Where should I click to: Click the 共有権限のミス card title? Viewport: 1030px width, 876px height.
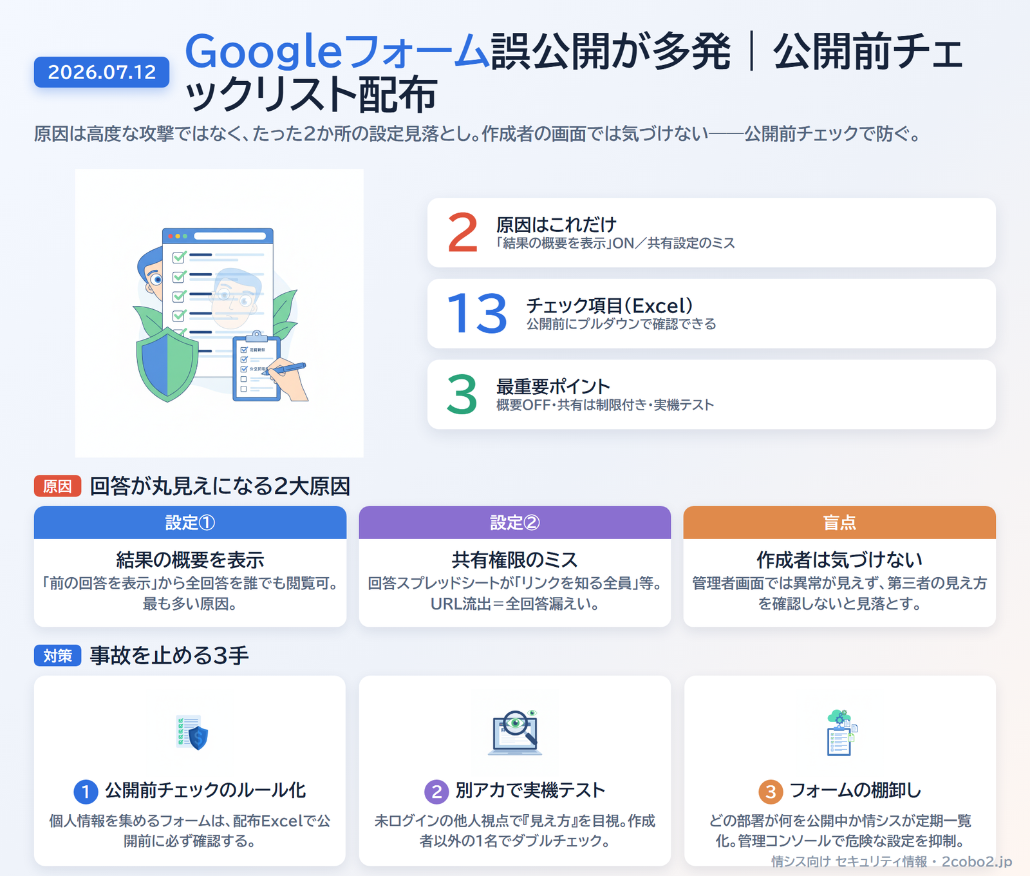click(515, 560)
